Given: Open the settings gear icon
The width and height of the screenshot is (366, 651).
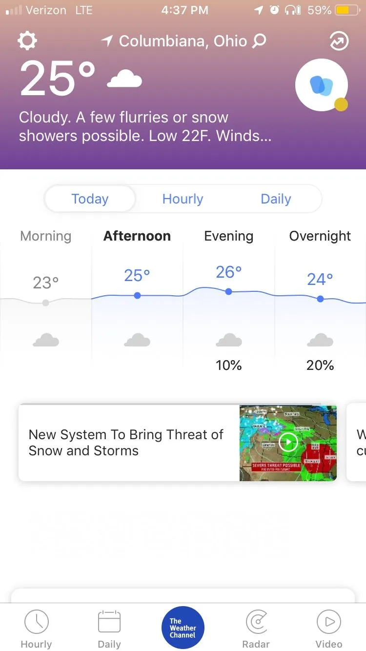Looking at the screenshot, I should coord(27,41).
